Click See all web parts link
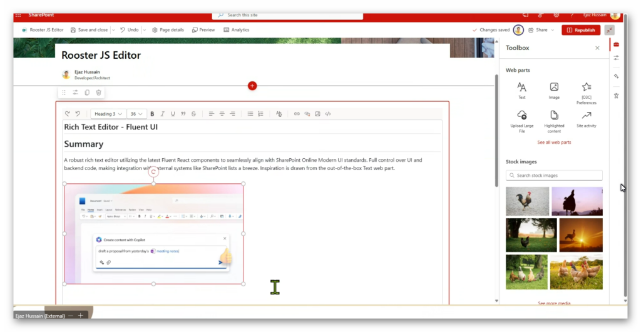 [554, 143]
